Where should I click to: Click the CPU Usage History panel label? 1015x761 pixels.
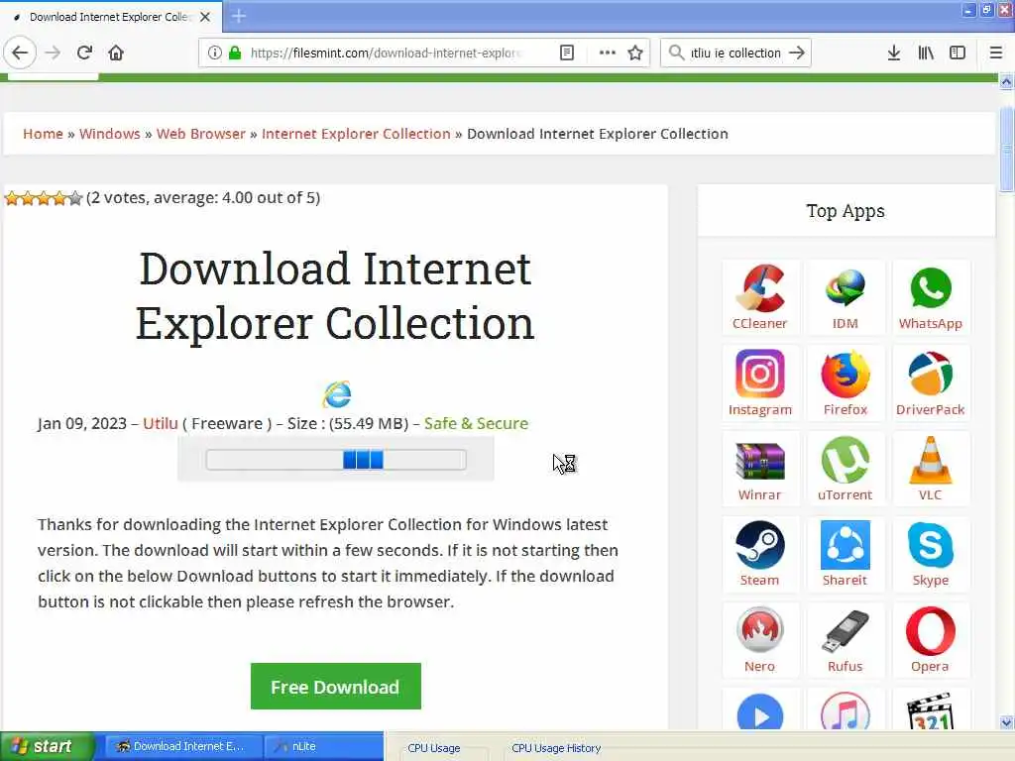[556, 748]
